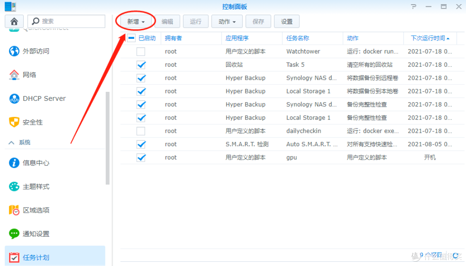Select 主题样式 in sidebar

click(x=36, y=186)
